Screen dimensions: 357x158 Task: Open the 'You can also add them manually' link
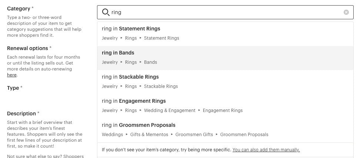tap(266, 150)
